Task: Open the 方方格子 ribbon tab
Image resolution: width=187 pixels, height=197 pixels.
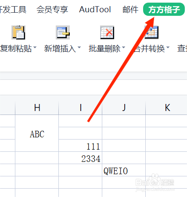Action: point(164,9)
